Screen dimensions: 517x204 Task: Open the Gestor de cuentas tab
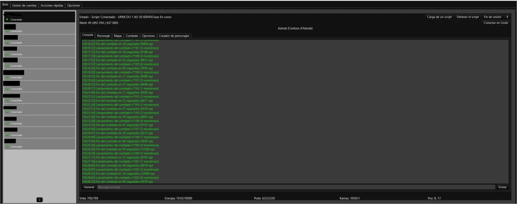[x=24, y=6]
